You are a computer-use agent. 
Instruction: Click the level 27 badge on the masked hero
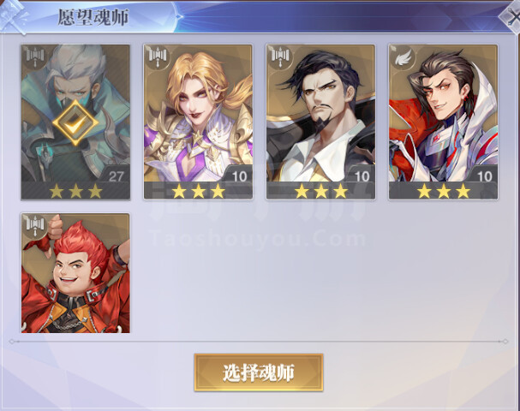tap(116, 176)
